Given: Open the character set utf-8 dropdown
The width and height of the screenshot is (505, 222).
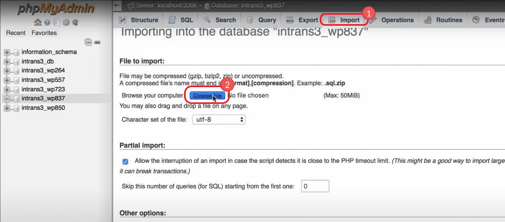Looking at the screenshot, I should 219,120.
